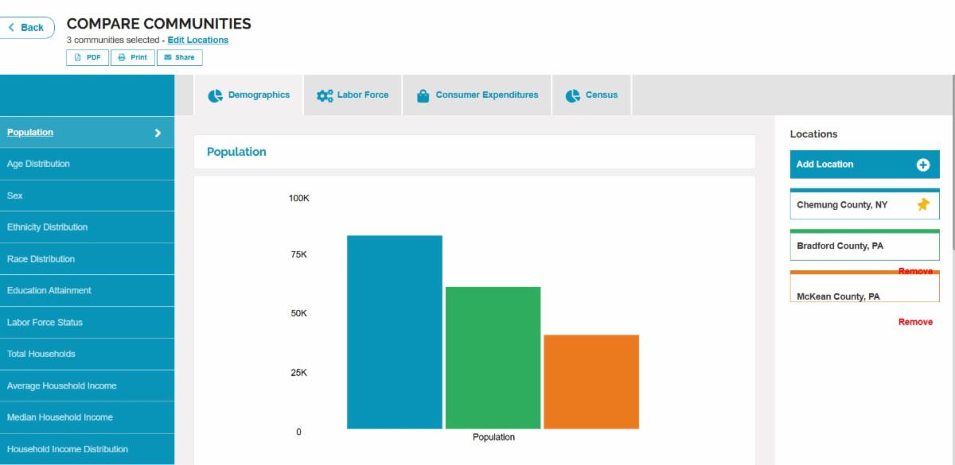Open Age Distribution in the sidebar

coord(38,164)
